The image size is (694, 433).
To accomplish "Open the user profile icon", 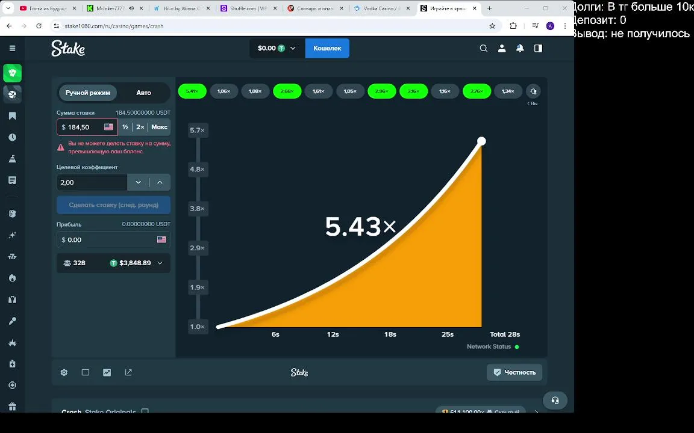I will [501, 48].
